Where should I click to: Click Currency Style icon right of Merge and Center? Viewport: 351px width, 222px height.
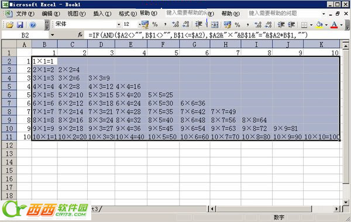pyautogui.click(x=227, y=25)
